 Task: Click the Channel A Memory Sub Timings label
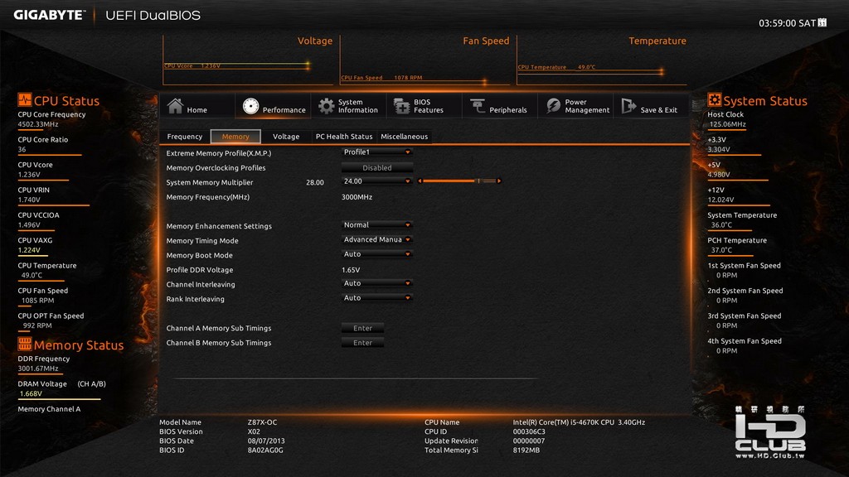(x=219, y=328)
